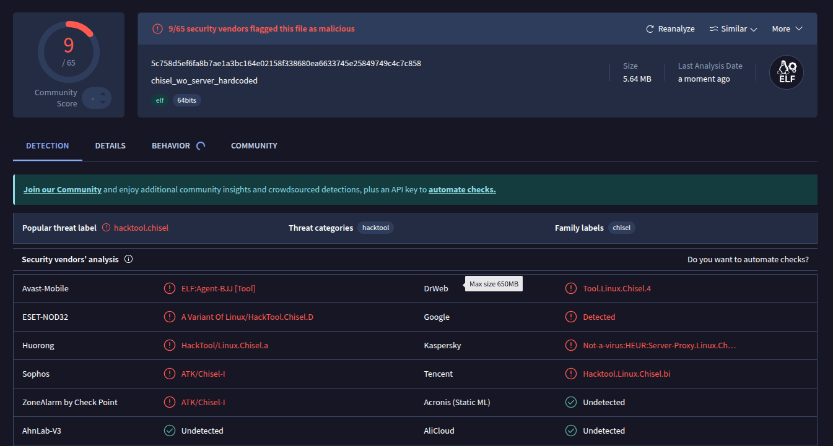Select the hacktool threat category chip
Screen dimensions: 833x446
pyautogui.click(x=375, y=228)
